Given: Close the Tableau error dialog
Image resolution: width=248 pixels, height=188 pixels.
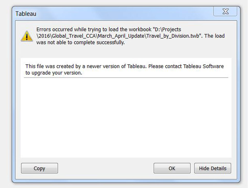Looking at the screenshot, I should (225, 11).
